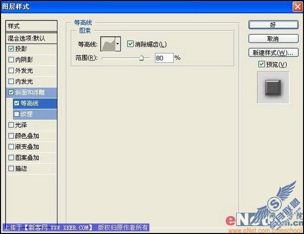Select 斜面和浮雕 bevel and emboss item
304x234 pixels.
click(x=31, y=92)
